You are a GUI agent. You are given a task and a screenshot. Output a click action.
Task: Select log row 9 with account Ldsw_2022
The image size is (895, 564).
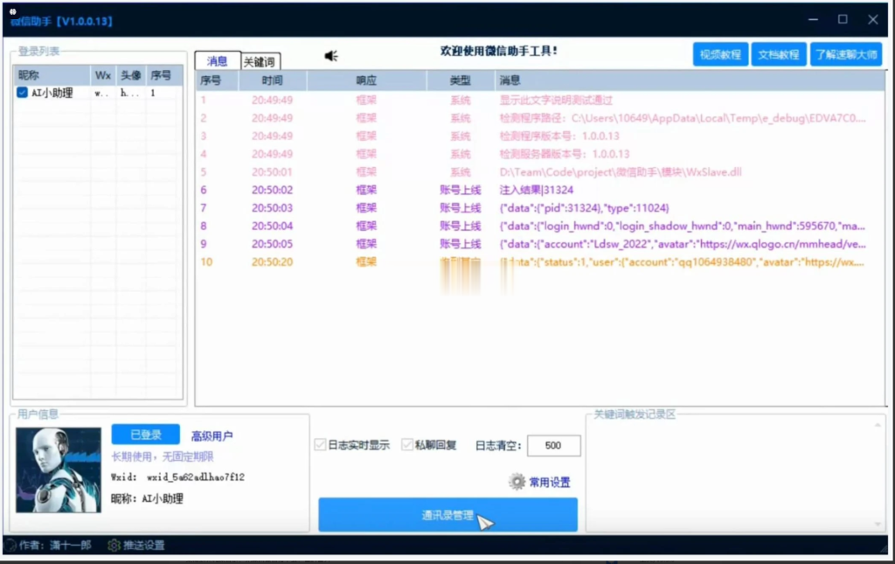tap(540, 244)
